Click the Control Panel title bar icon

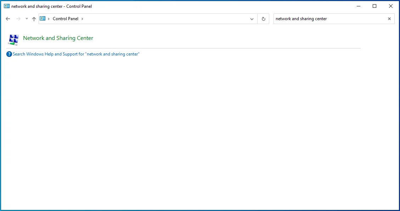click(x=7, y=6)
